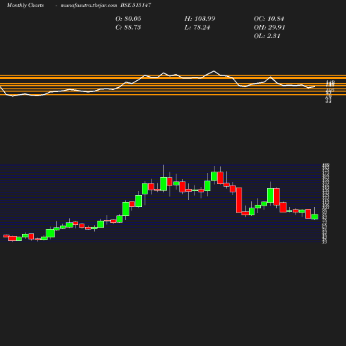Select the high value "H: 103.99"

pyautogui.click(x=200, y=19)
